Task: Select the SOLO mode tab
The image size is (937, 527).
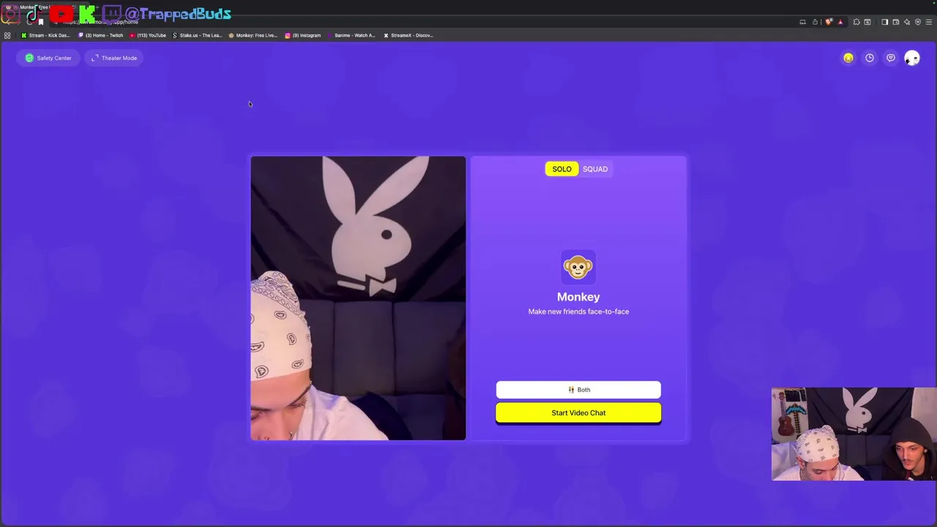Action: coord(562,169)
